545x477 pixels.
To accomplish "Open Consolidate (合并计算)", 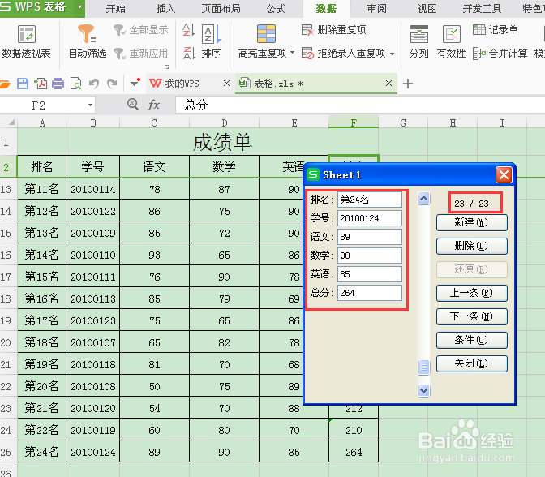I will pyautogui.click(x=500, y=54).
